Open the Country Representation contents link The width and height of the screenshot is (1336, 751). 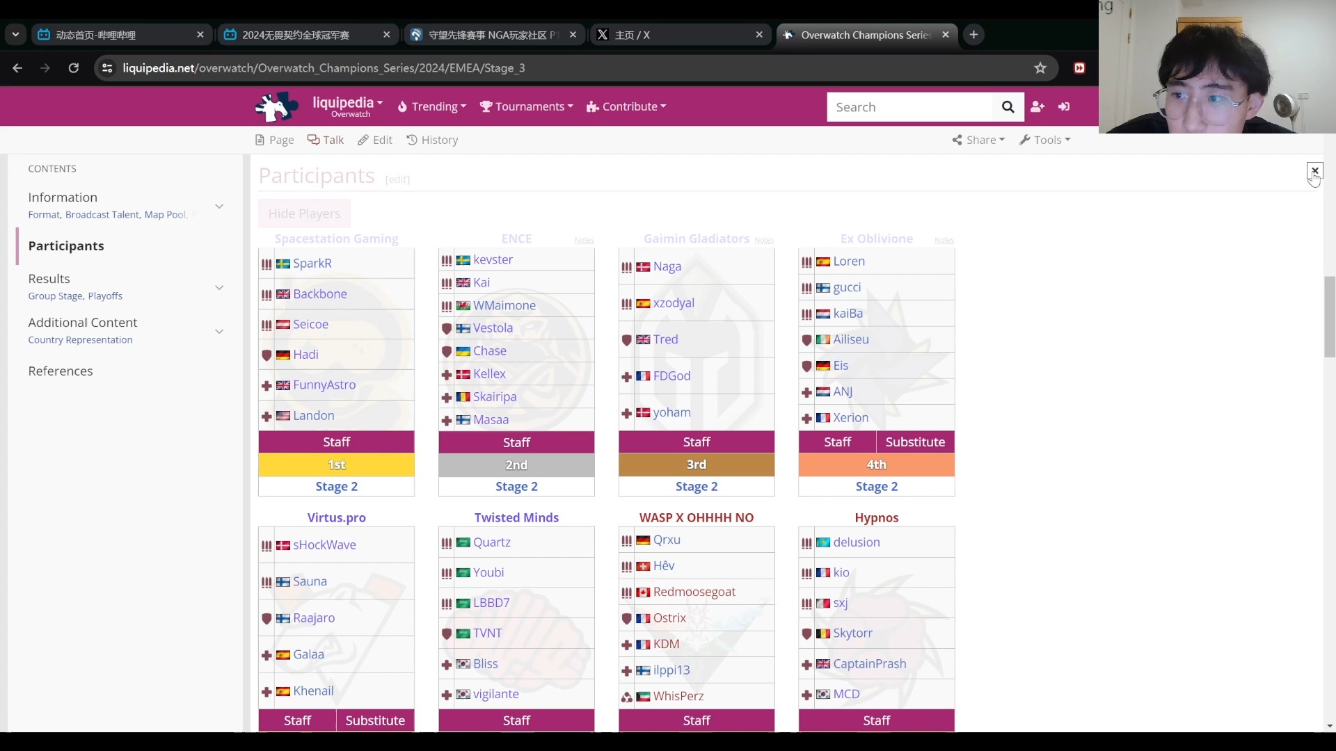[80, 340]
